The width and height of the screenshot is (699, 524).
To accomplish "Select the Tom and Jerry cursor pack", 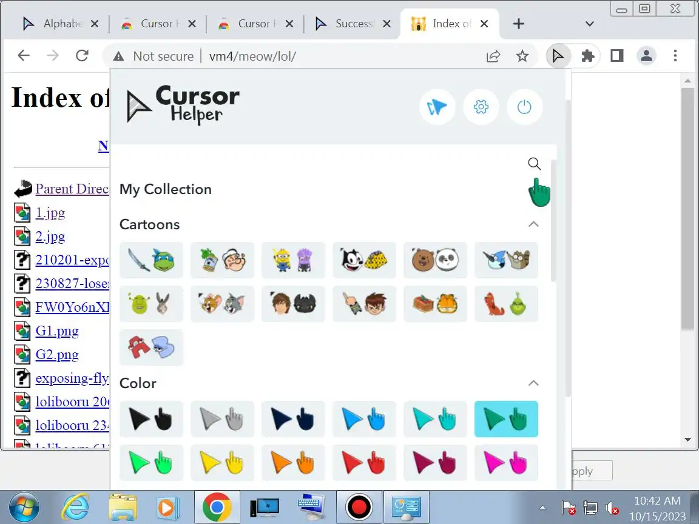I will point(222,304).
